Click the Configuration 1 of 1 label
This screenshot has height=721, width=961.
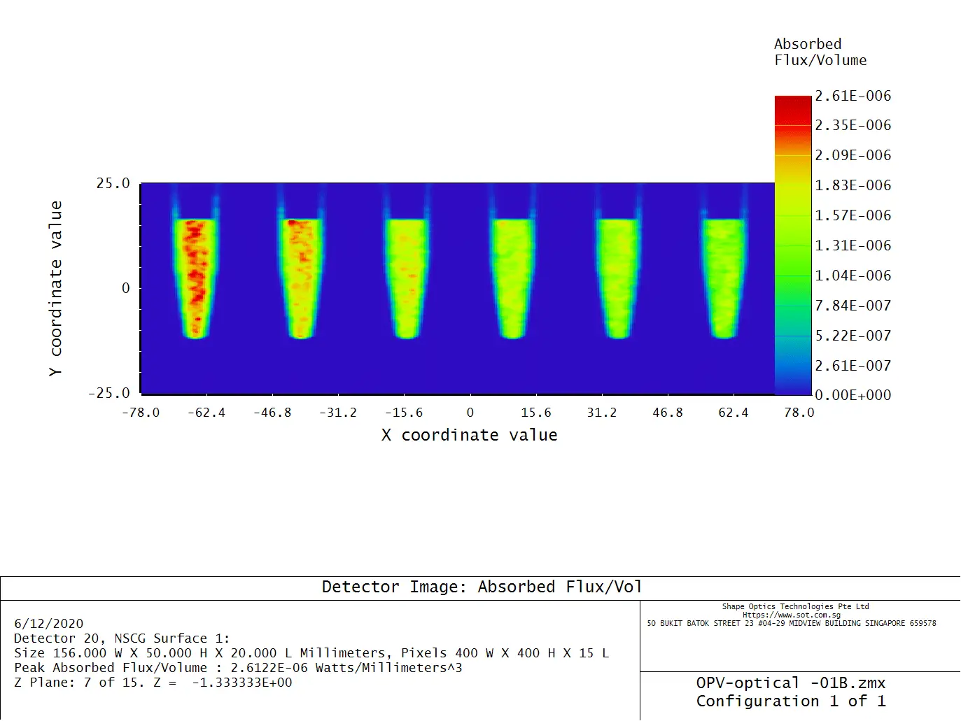(792, 701)
